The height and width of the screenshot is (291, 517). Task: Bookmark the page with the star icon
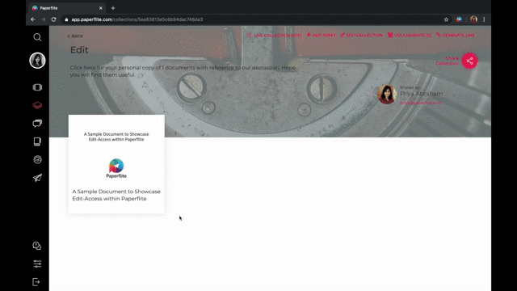tap(446, 19)
